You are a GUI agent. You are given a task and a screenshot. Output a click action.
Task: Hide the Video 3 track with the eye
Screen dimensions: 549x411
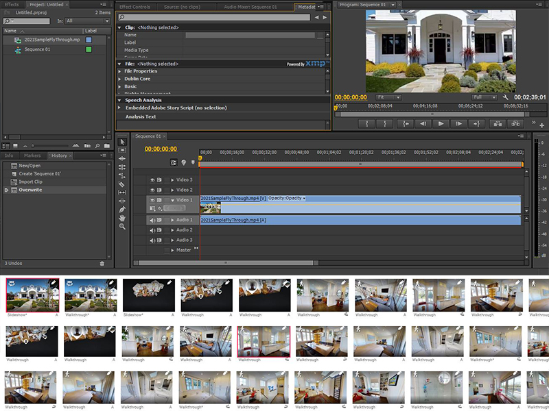(153, 179)
